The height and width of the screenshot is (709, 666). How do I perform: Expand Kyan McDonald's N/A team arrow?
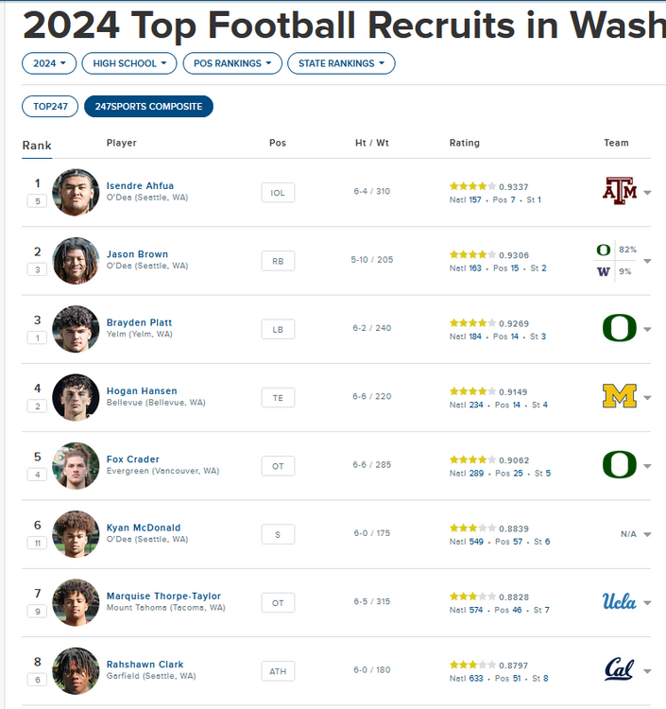647,534
